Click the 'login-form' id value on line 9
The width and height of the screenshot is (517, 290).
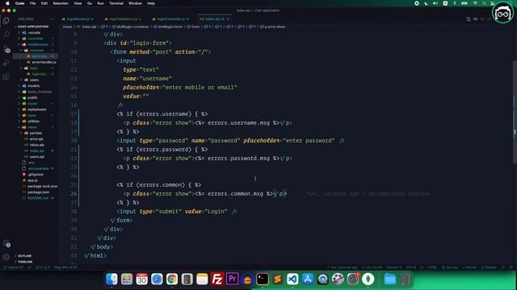click(x=151, y=43)
